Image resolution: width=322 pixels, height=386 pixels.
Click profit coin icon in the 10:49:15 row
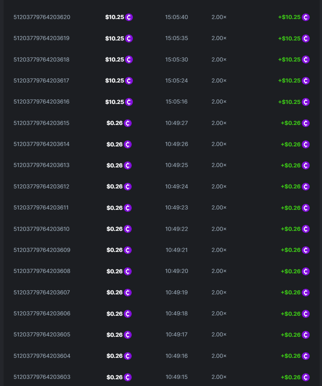(x=306, y=377)
